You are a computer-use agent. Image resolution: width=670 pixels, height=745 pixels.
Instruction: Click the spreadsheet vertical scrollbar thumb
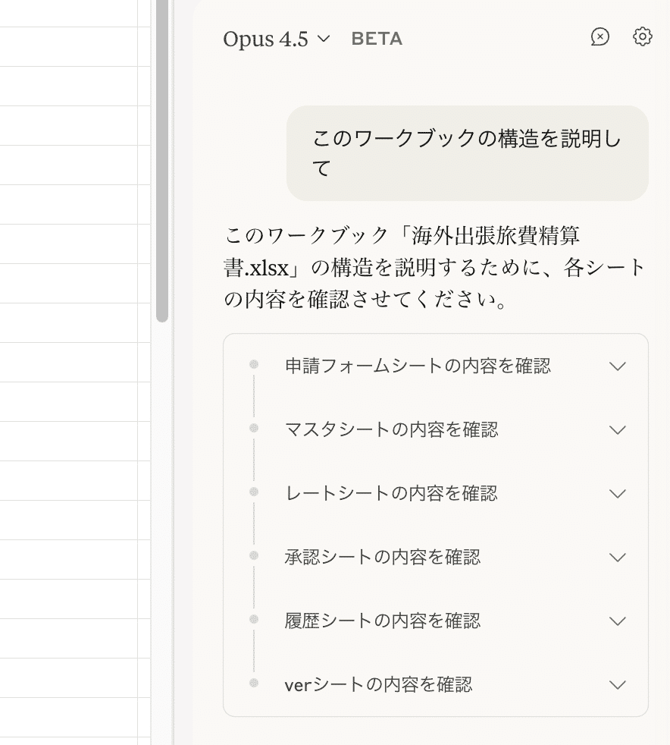click(162, 159)
